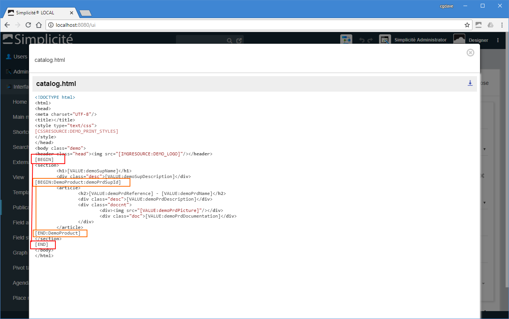The width and height of the screenshot is (509, 319).
Task: Click the <body class="demo"> line
Action: click(60, 148)
